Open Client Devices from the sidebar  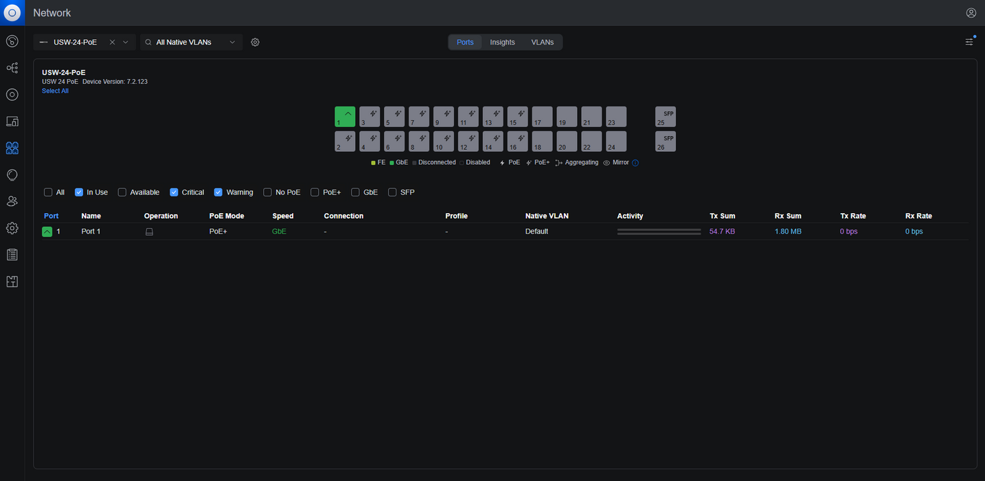click(12, 122)
